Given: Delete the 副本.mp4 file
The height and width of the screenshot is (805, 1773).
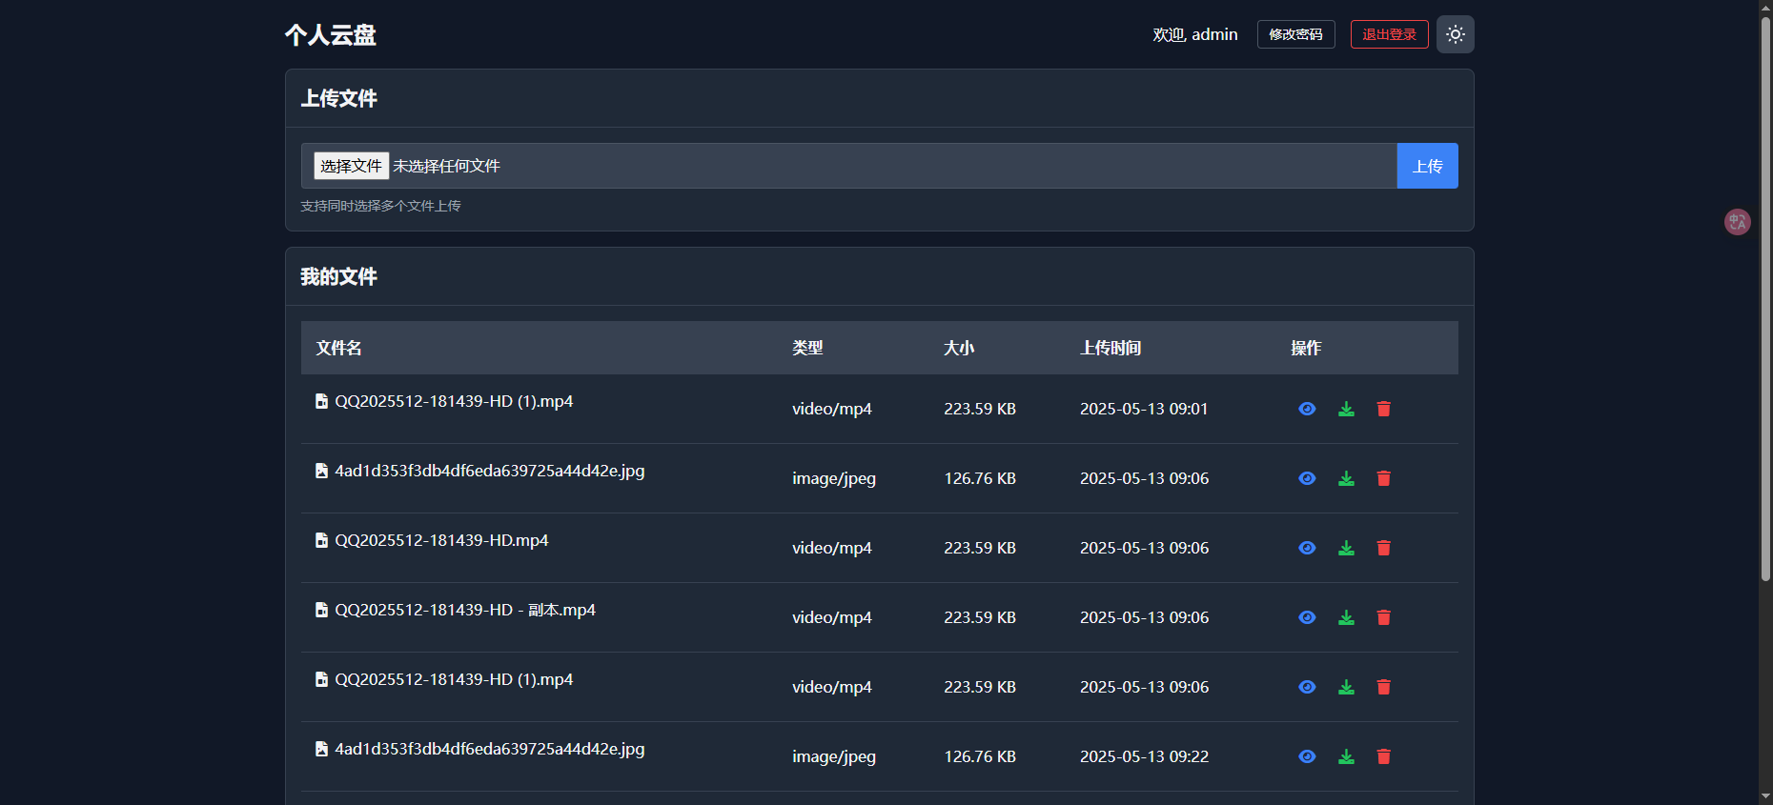Looking at the screenshot, I should (x=1383, y=617).
